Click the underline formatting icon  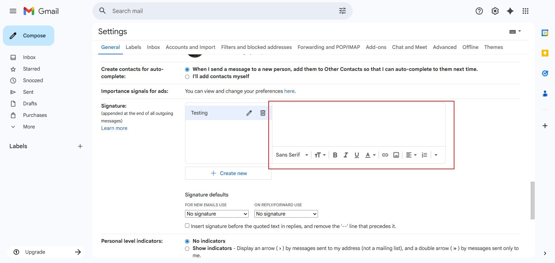point(357,155)
